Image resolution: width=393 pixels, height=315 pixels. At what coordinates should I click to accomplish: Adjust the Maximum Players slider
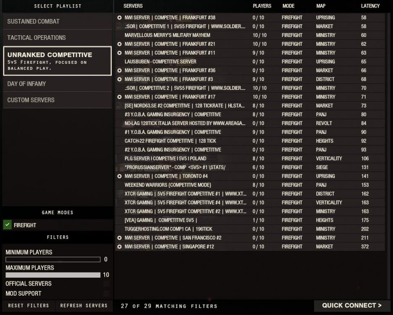(53, 275)
